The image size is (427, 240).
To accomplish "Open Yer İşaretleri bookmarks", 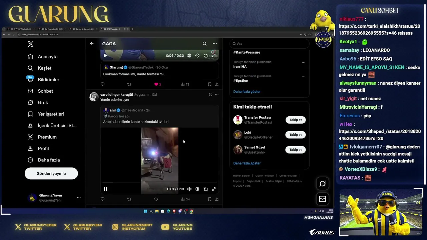I will [x=46, y=114].
